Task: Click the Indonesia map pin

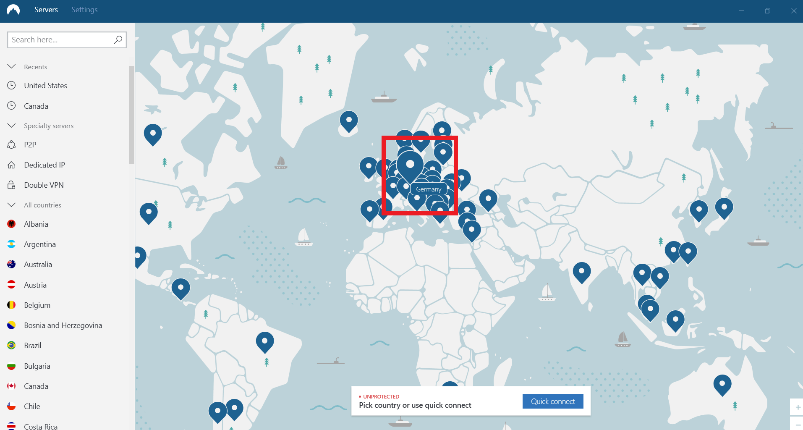Action: coord(675,320)
